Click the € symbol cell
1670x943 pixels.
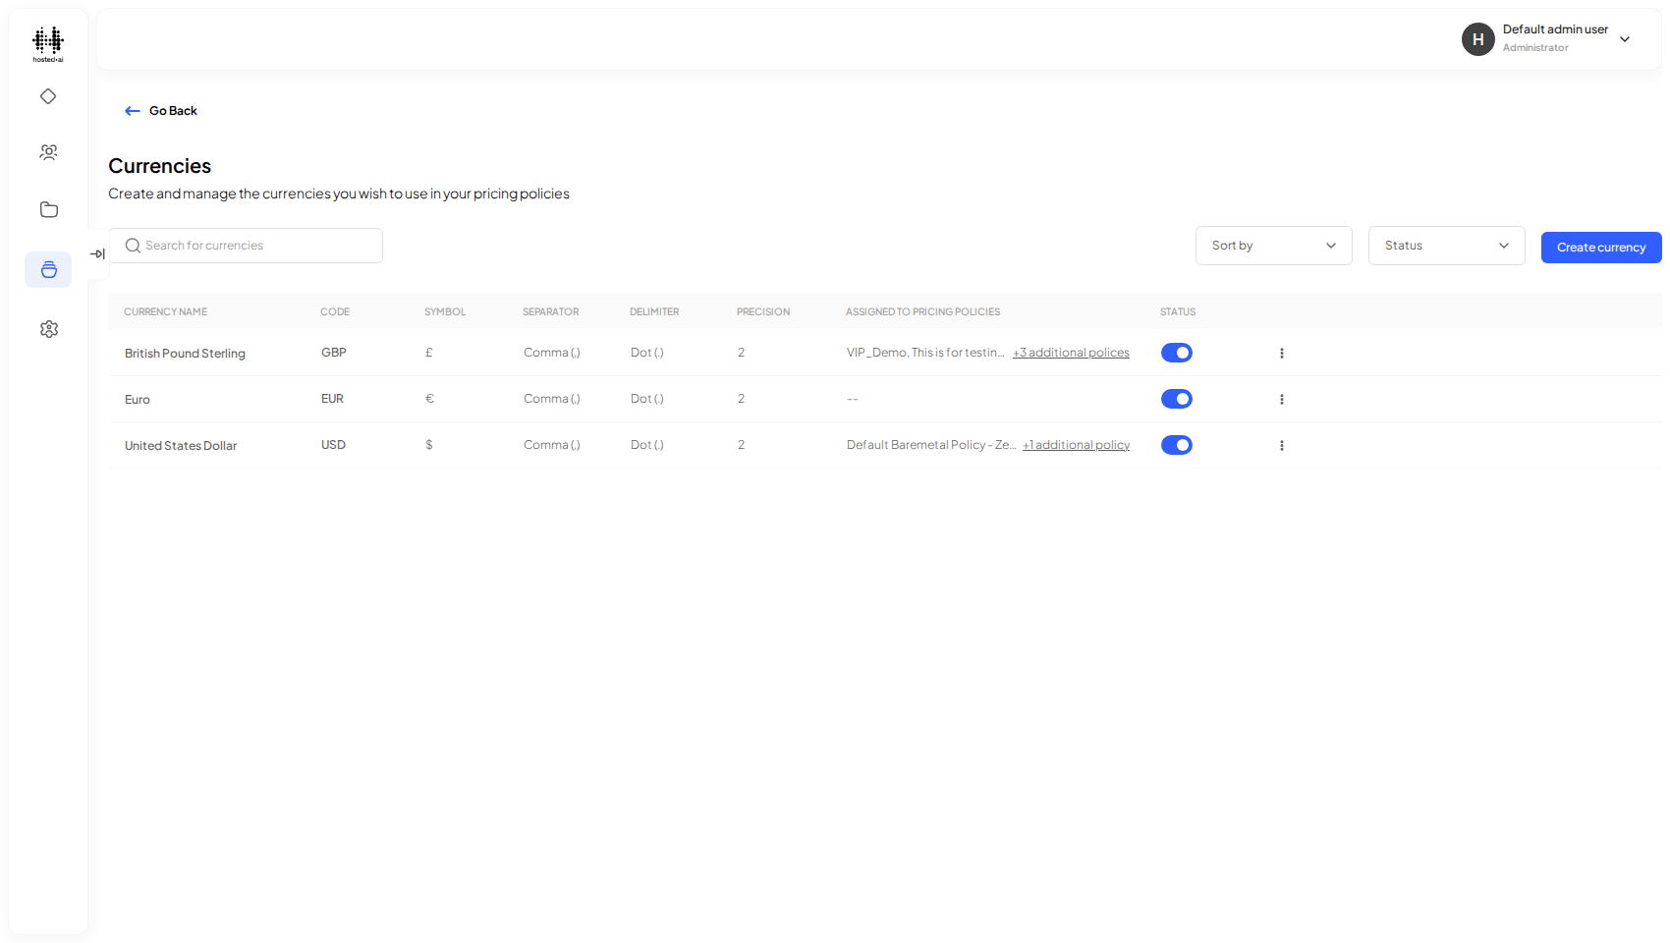coord(429,399)
